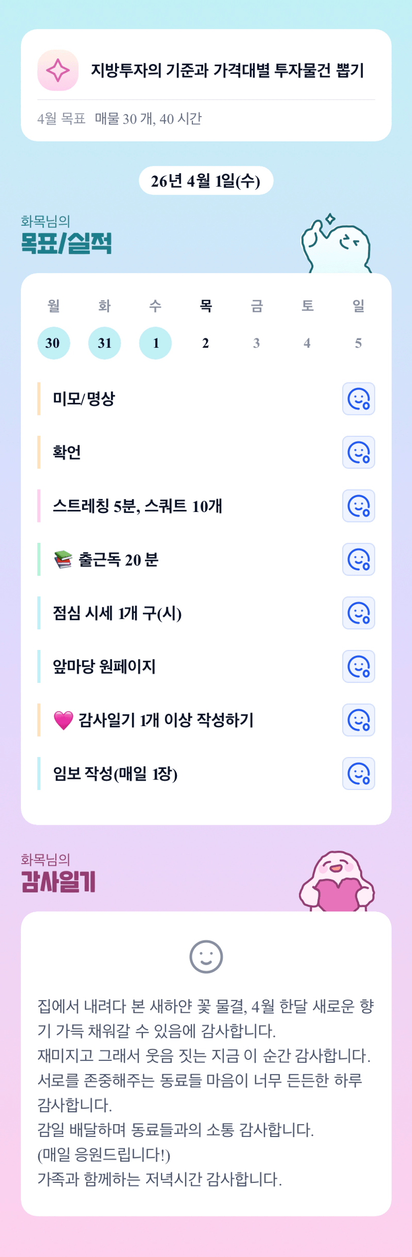Click the smiley face in 감사일기 card

coord(206,957)
